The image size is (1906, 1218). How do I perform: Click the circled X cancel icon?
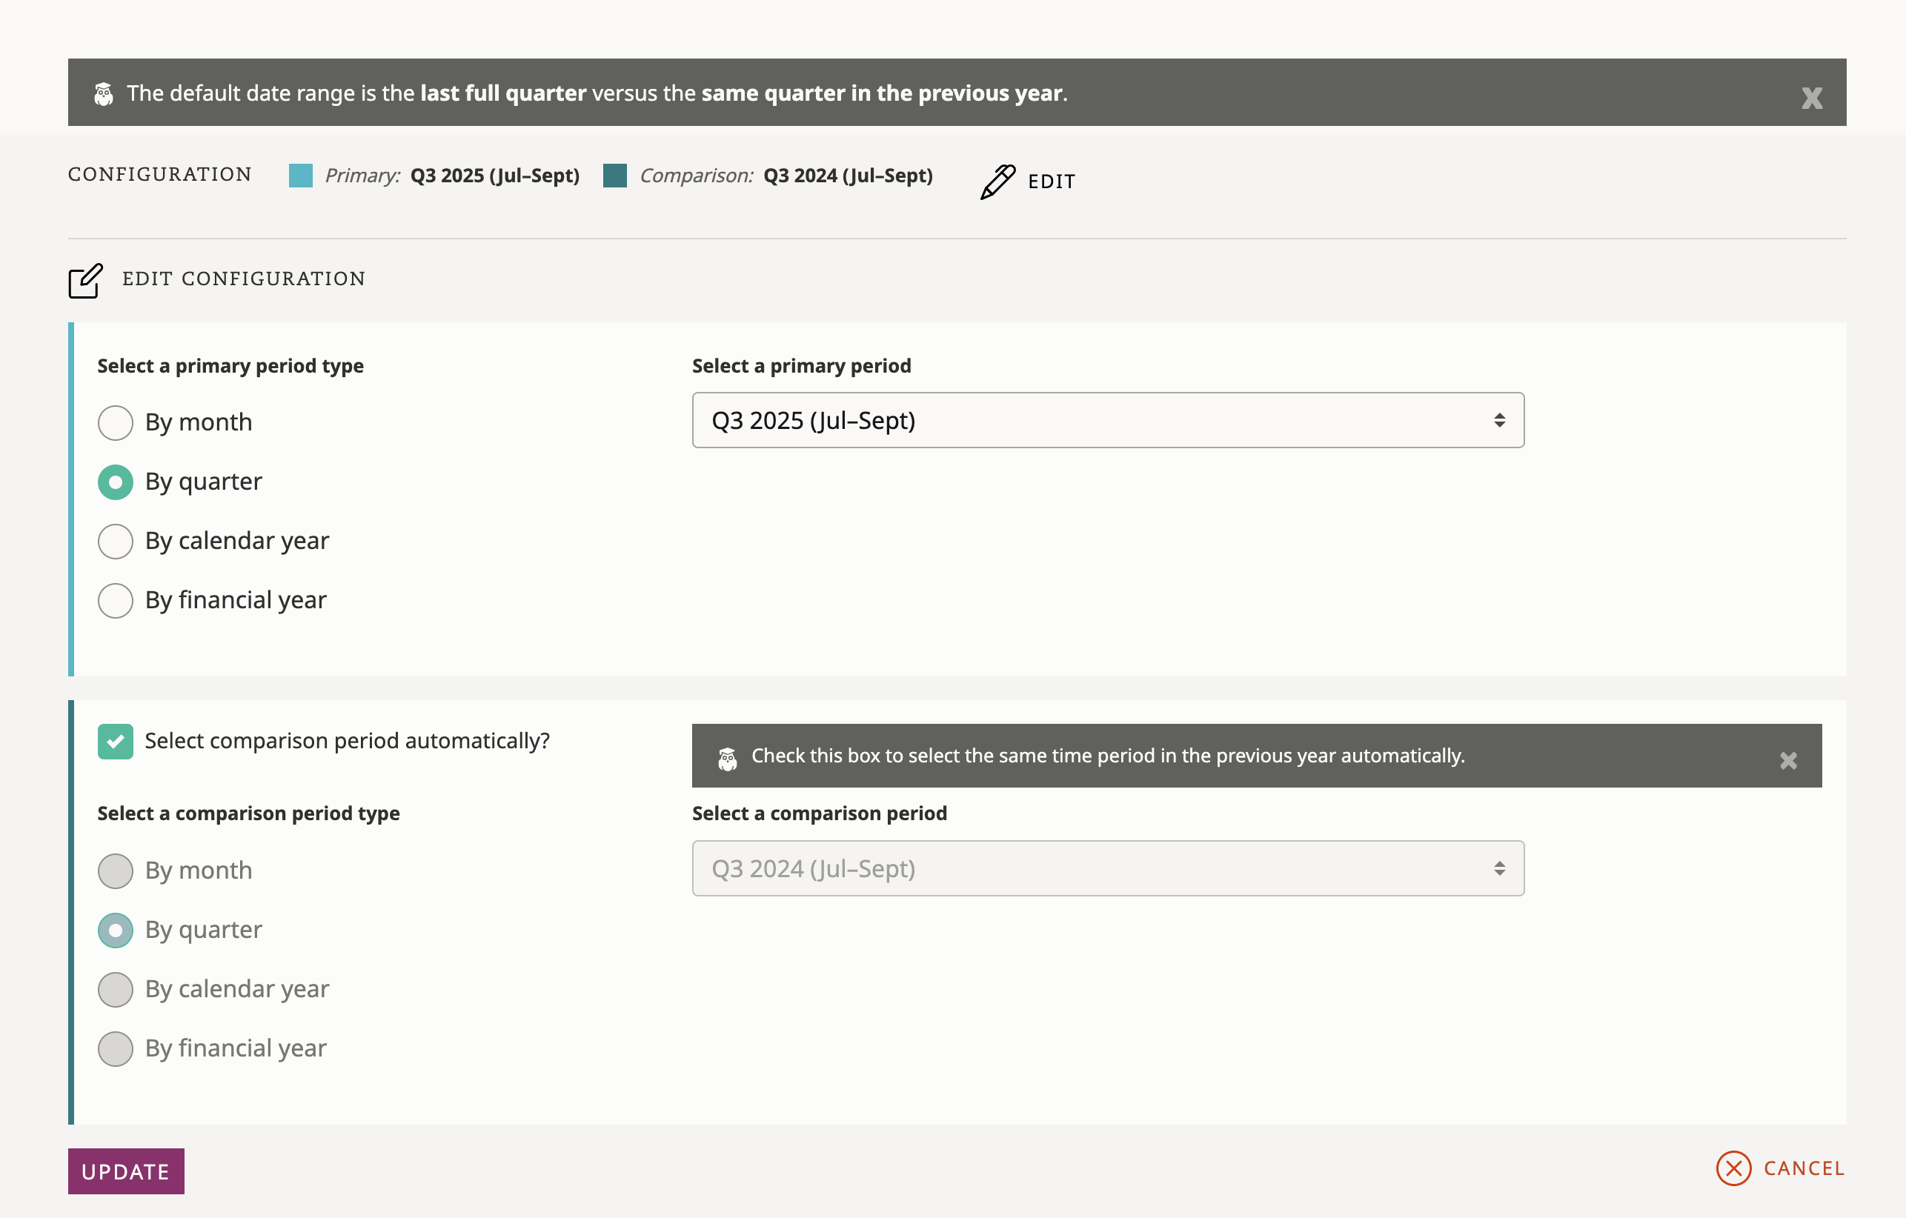(1733, 1168)
